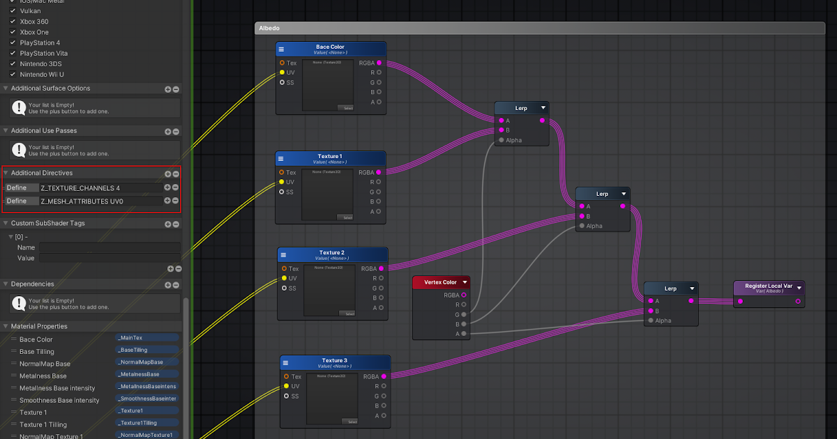Add an item under Additional Use Passes

click(x=167, y=131)
